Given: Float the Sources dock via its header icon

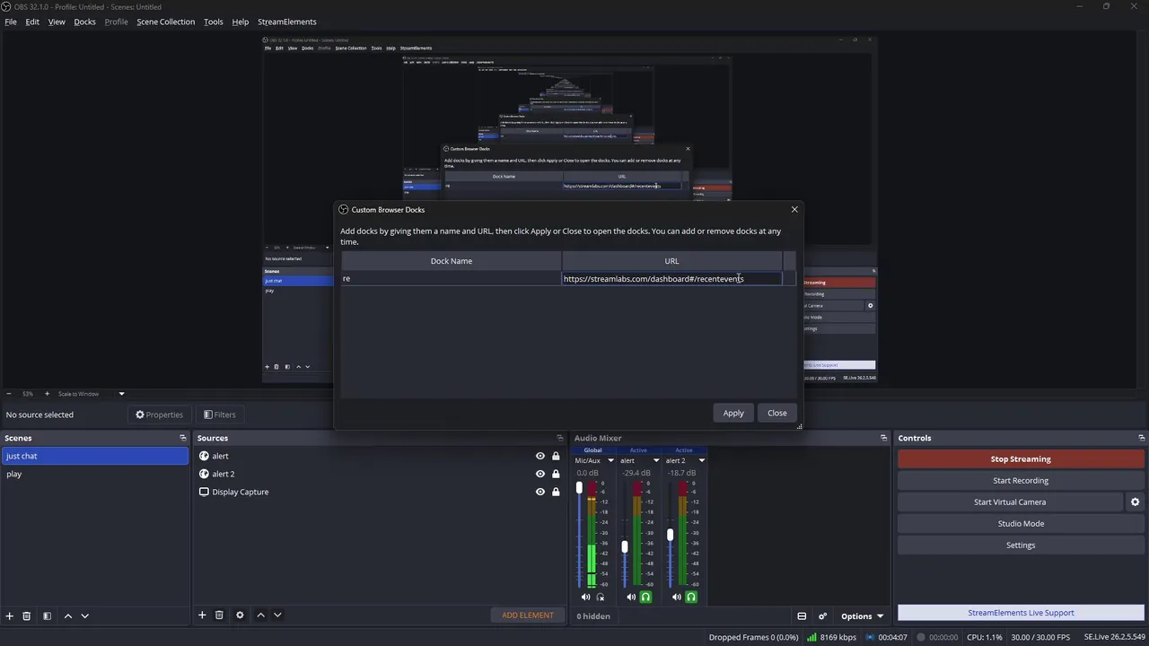Looking at the screenshot, I should coord(561,438).
